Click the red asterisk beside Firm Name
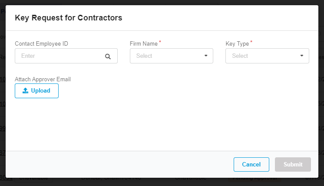 tap(160, 42)
